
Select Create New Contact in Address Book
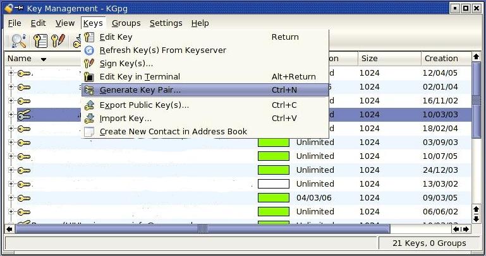(205, 132)
